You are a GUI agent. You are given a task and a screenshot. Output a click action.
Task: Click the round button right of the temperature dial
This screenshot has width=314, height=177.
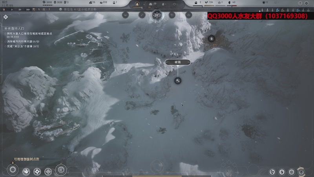[x=172, y=15]
